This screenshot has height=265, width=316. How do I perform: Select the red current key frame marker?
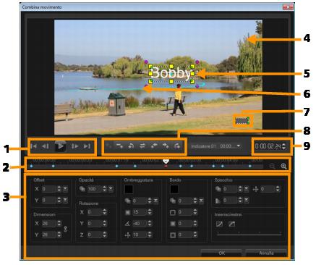(x=166, y=166)
